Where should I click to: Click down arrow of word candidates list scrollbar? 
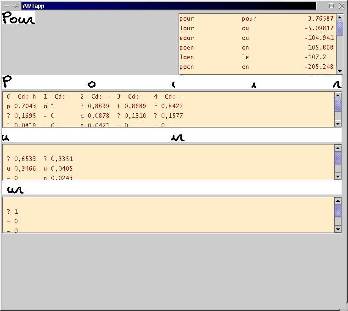click(340, 71)
